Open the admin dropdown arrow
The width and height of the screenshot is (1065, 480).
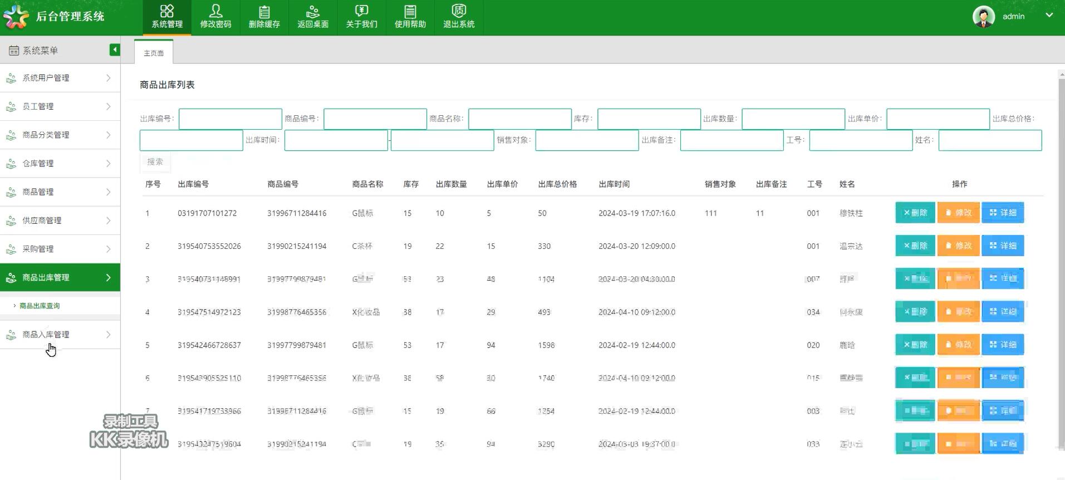click(1049, 15)
